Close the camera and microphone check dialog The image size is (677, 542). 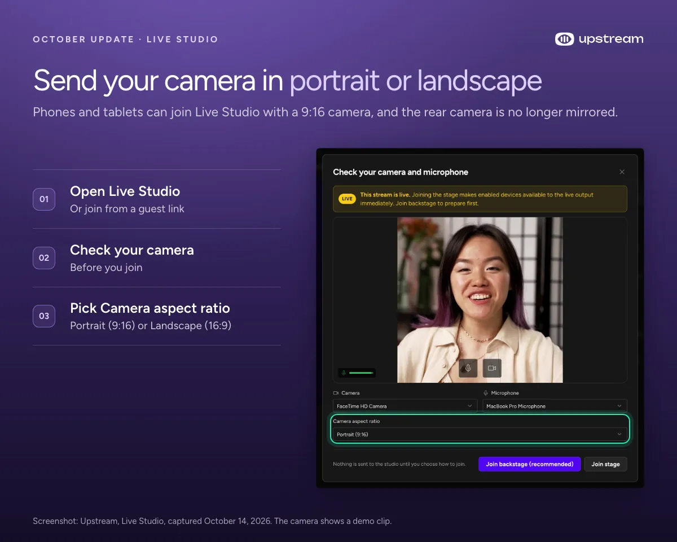coord(622,172)
